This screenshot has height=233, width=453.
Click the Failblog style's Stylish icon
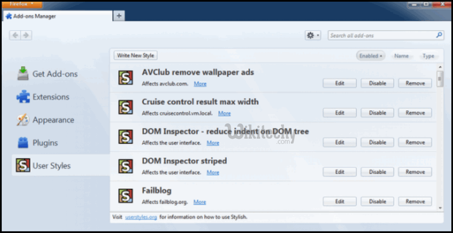tap(126, 196)
